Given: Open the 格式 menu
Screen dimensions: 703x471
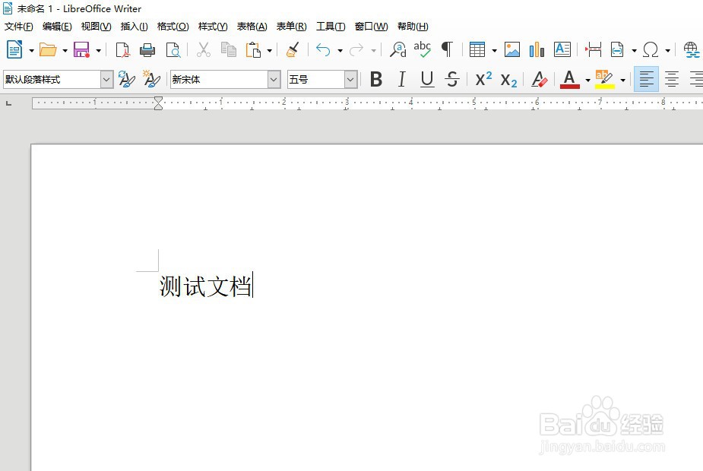Looking at the screenshot, I should coord(173,26).
